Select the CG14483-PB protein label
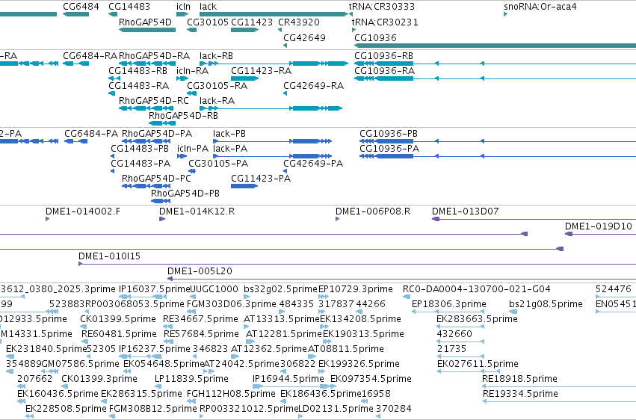Viewport: 636px width, 420px height. point(140,149)
